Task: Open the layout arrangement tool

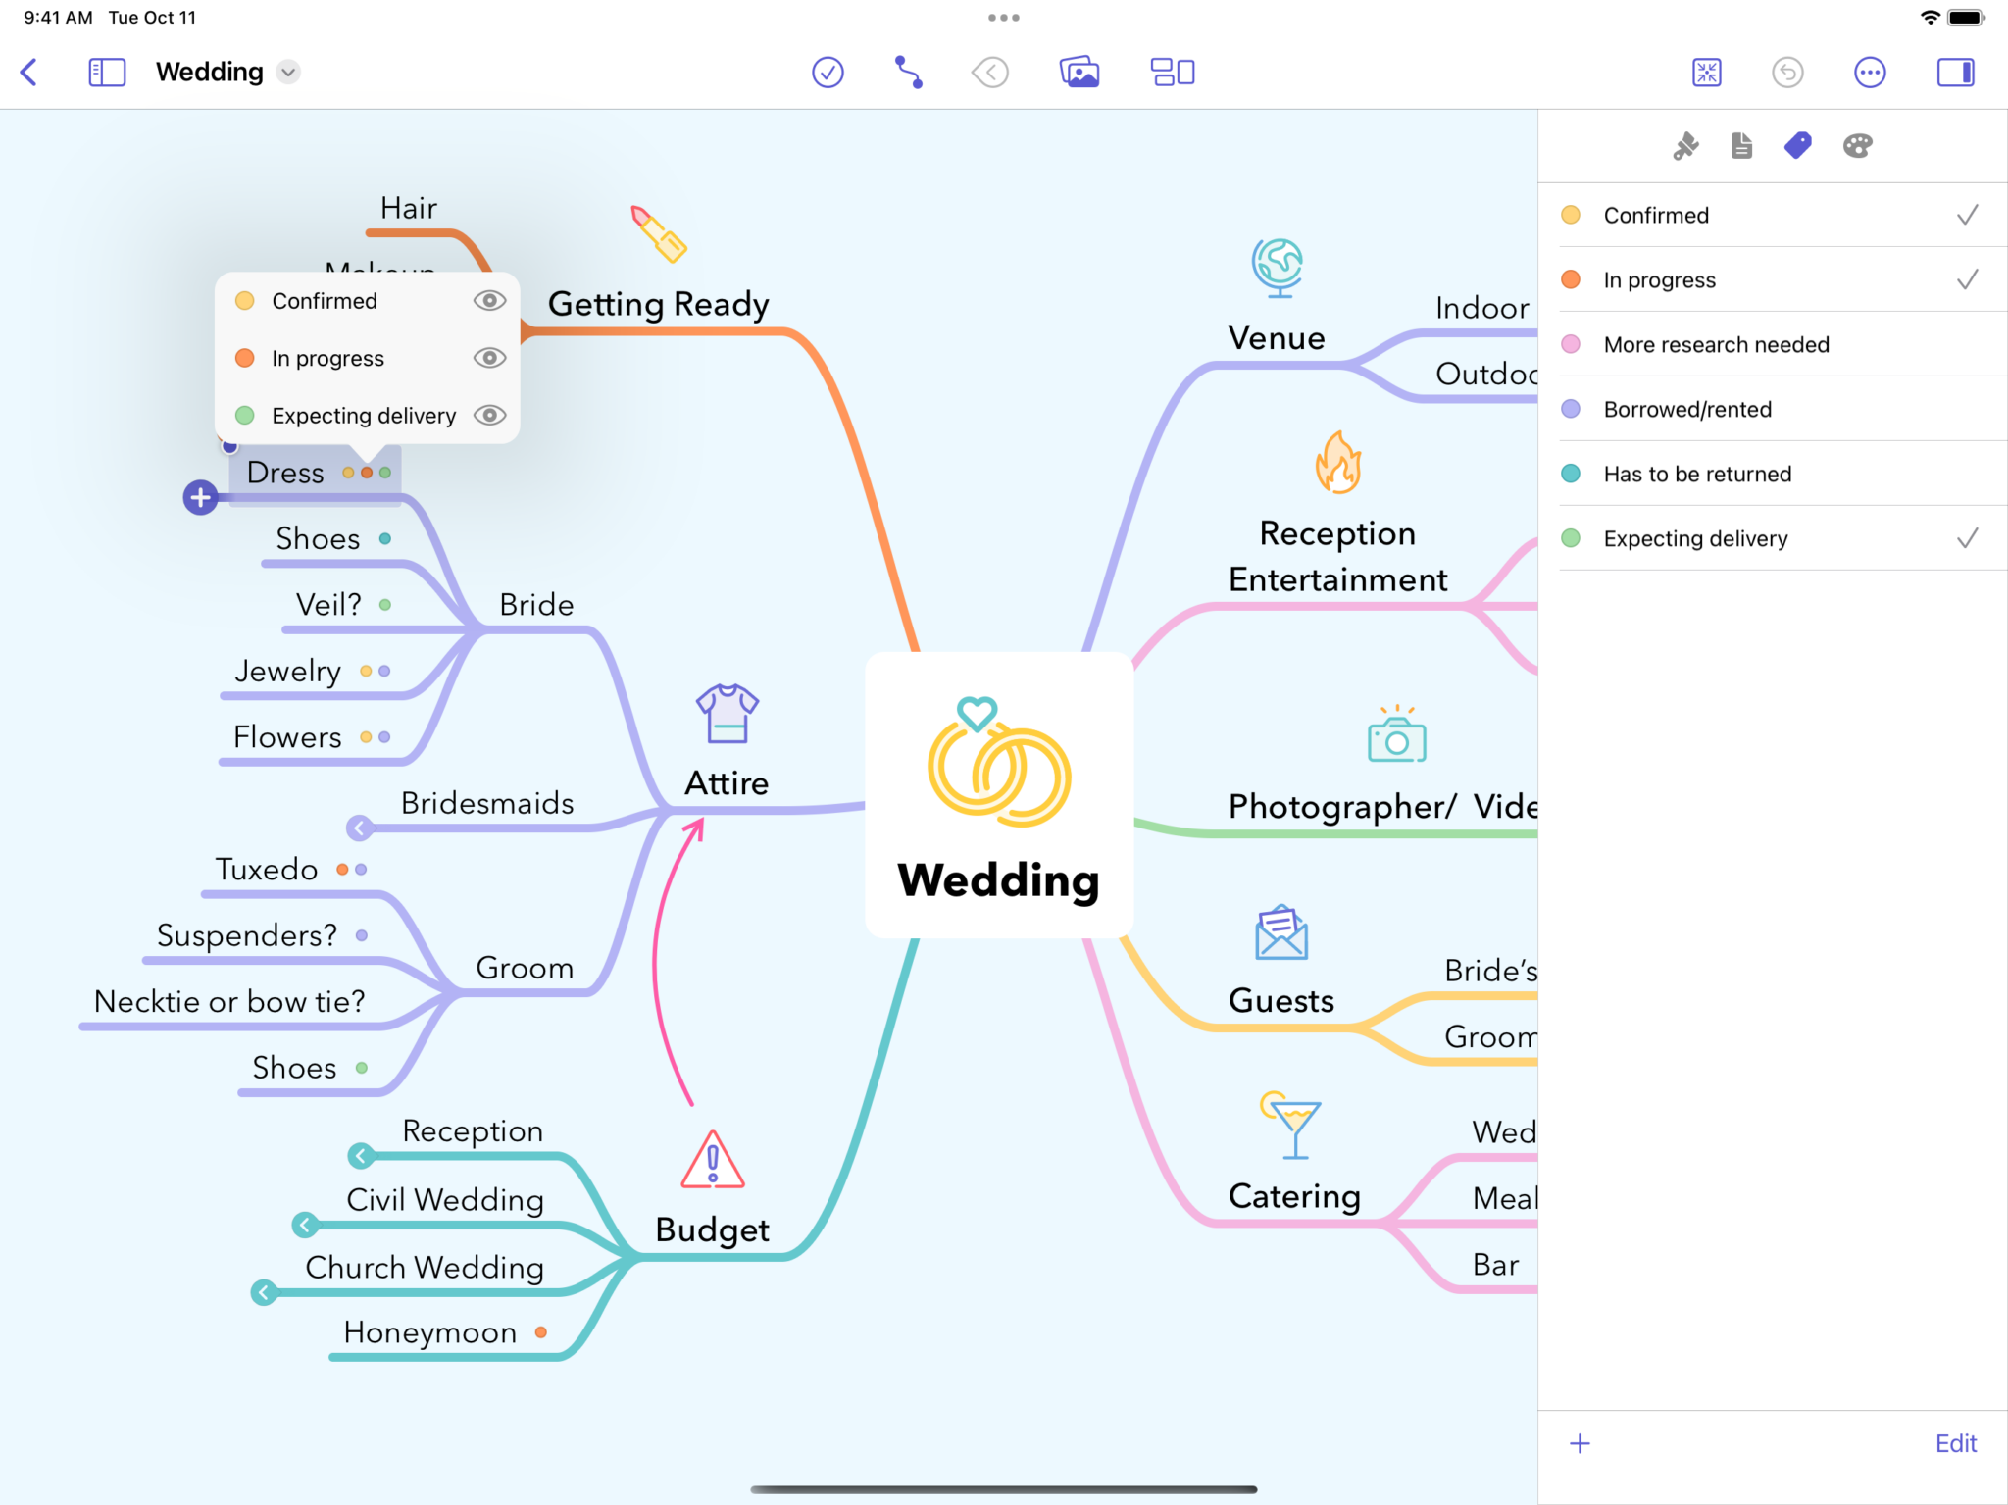Action: click(x=1173, y=72)
